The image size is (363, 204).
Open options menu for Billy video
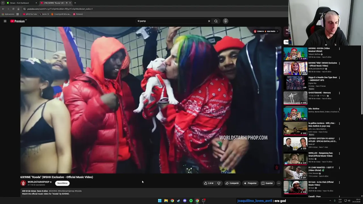point(339,63)
